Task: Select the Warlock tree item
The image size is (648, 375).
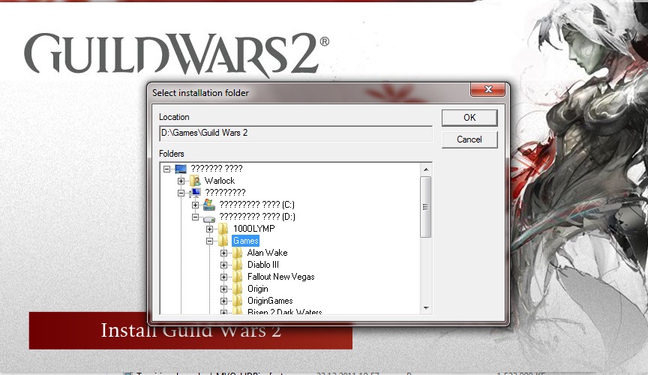Action: pos(220,181)
